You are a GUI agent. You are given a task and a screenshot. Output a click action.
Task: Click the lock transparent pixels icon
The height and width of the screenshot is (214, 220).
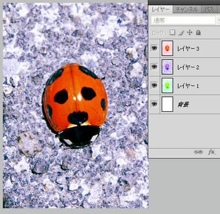(x=172, y=32)
